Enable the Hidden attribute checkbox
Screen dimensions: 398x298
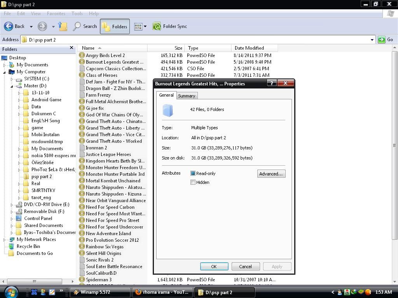click(193, 182)
